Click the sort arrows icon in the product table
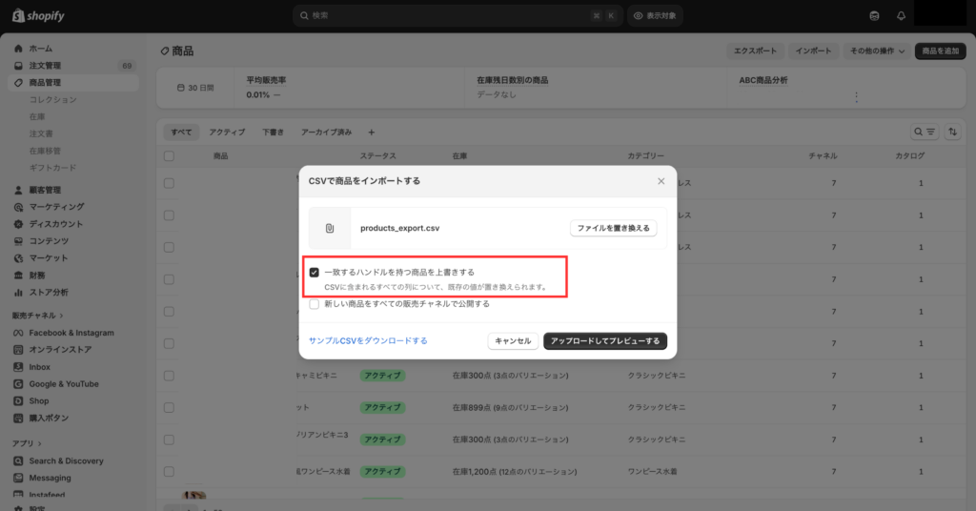The height and width of the screenshot is (511, 976). [x=952, y=132]
